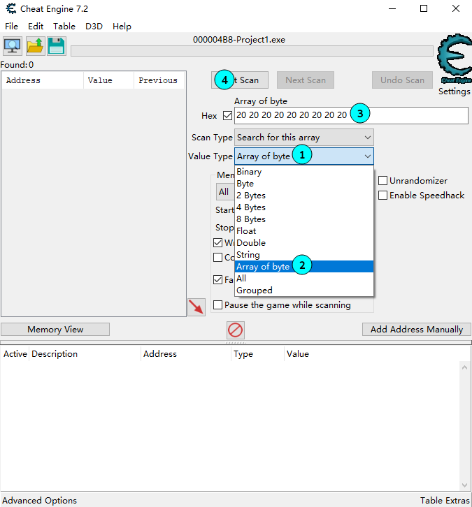Click the scan progress bar
Image resolution: width=472 pixels, height=507 pixels.
[252, 51]
